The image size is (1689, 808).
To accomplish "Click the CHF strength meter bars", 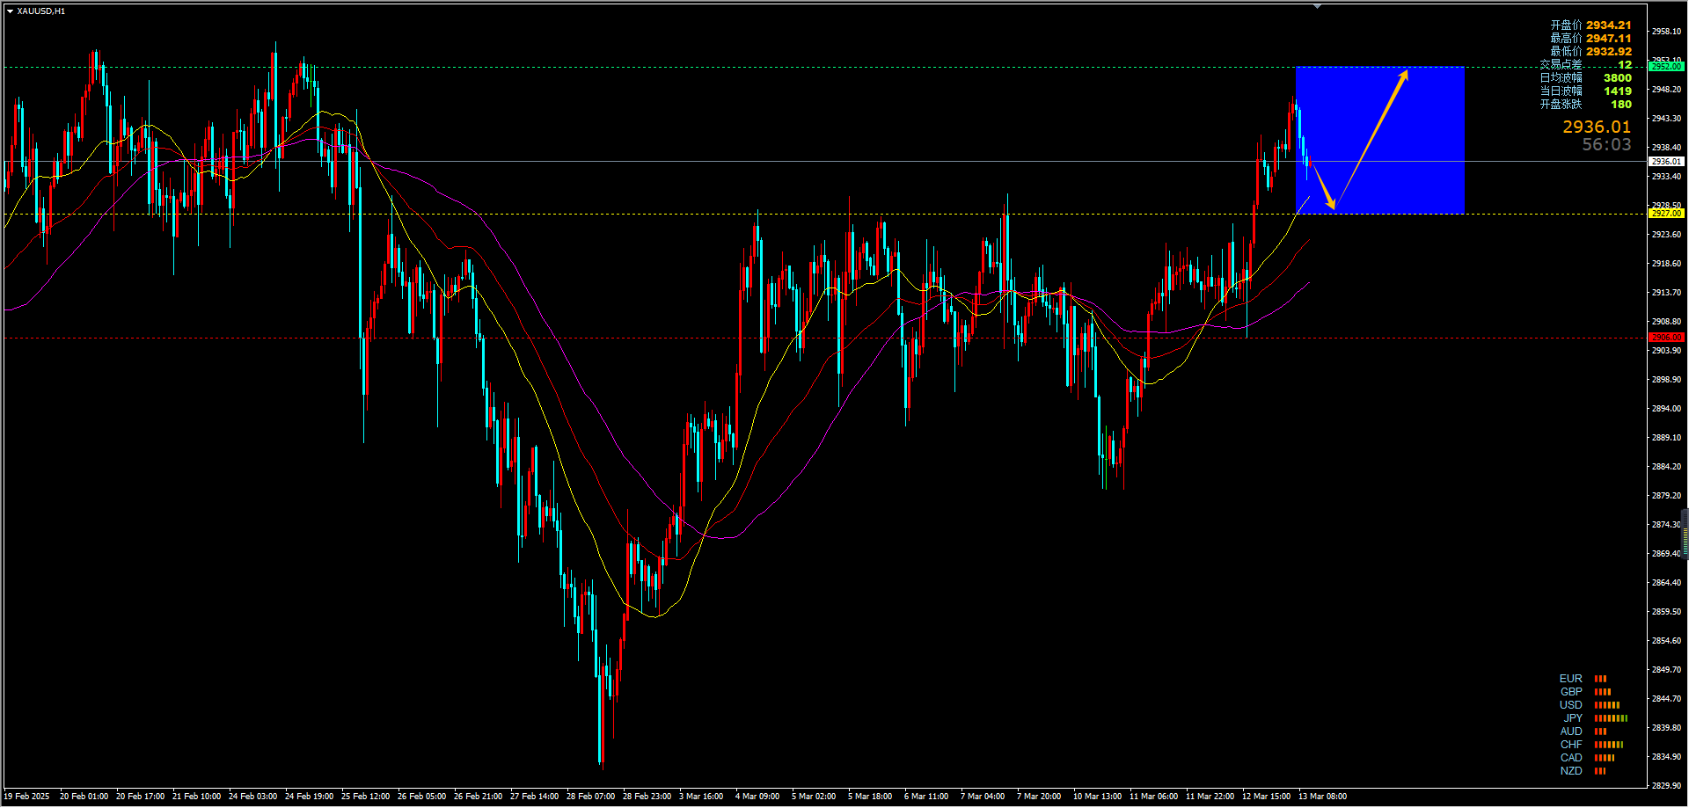I will 1609,745.
